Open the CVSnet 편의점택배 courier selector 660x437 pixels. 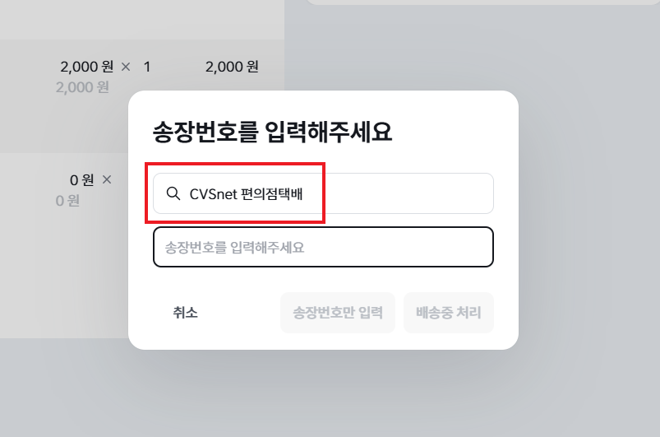pyautogui.click(x=323, y=193)
